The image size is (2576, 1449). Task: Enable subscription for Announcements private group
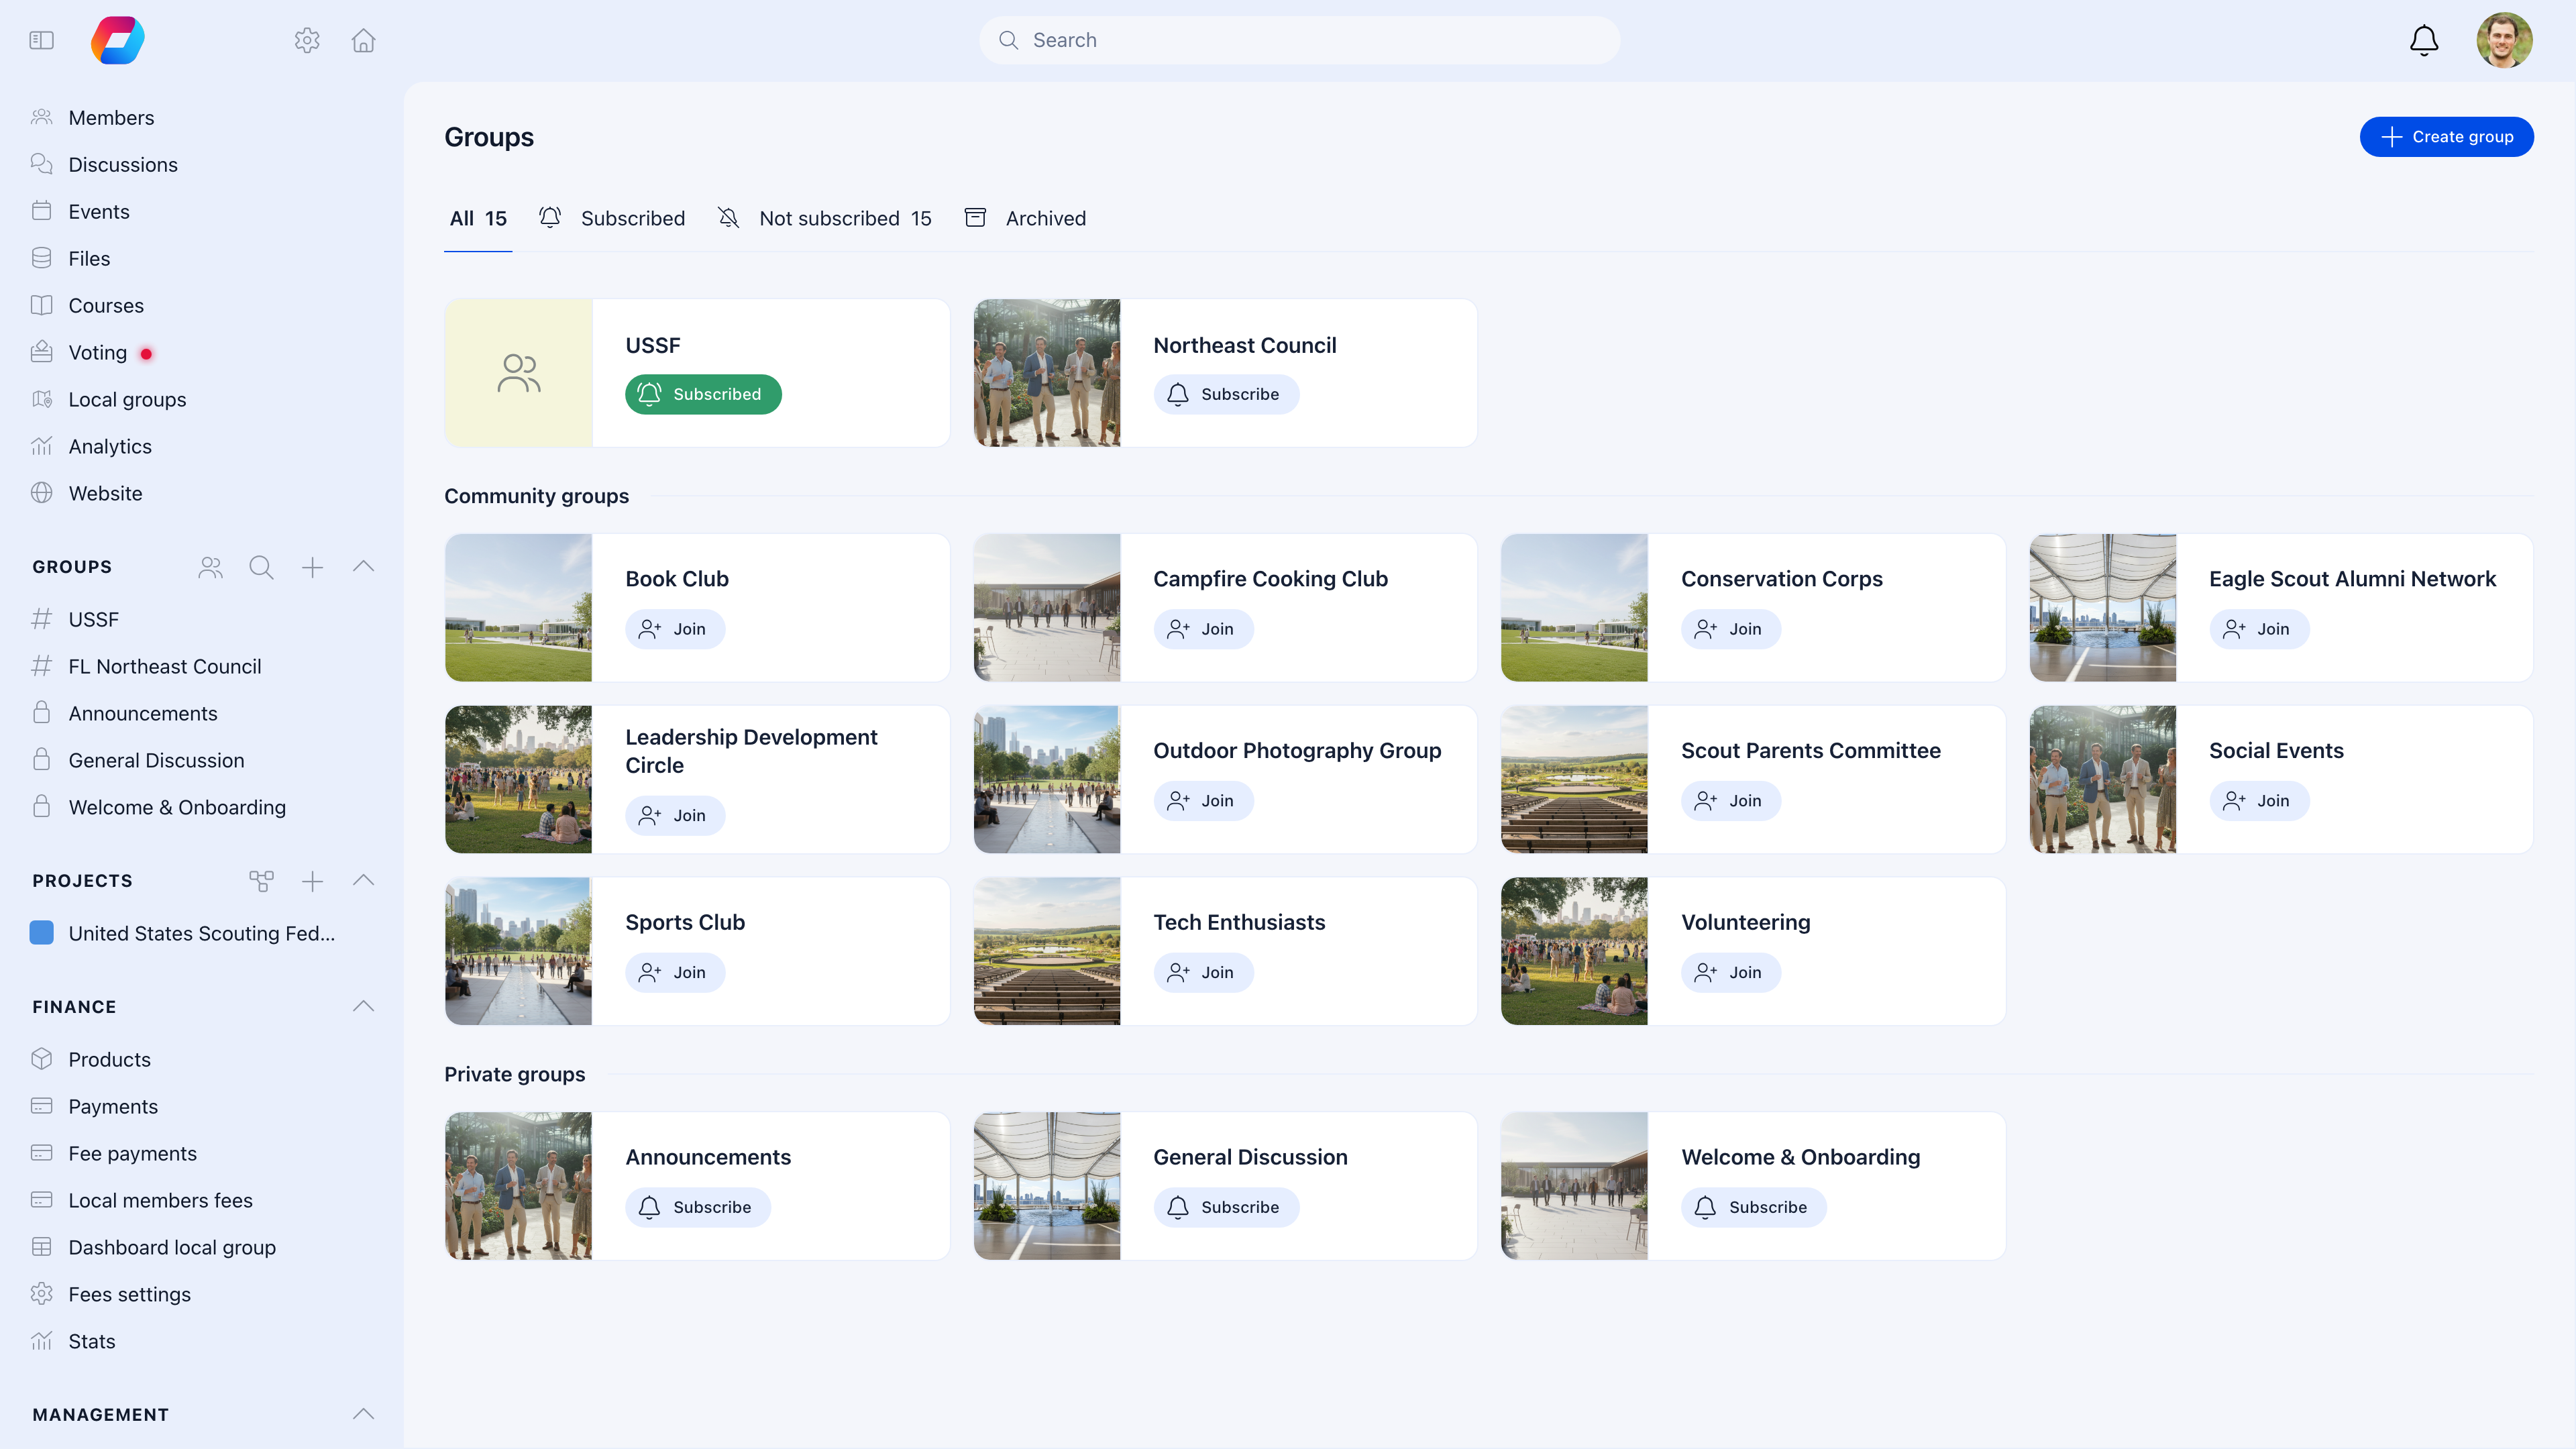(697, 1207)
